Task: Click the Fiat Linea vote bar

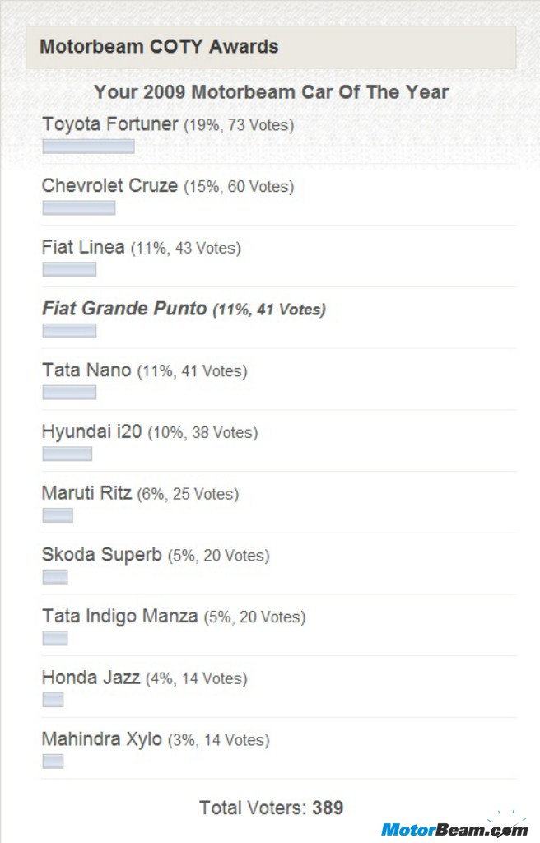Action: [69, 269]
